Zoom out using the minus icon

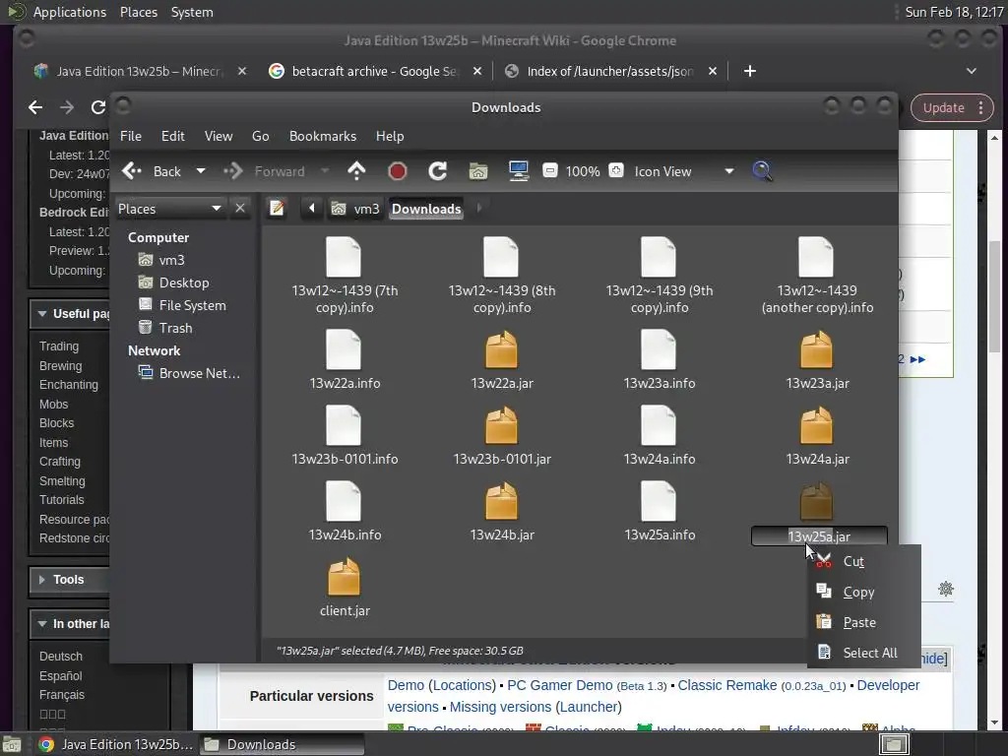pos(550,171)
